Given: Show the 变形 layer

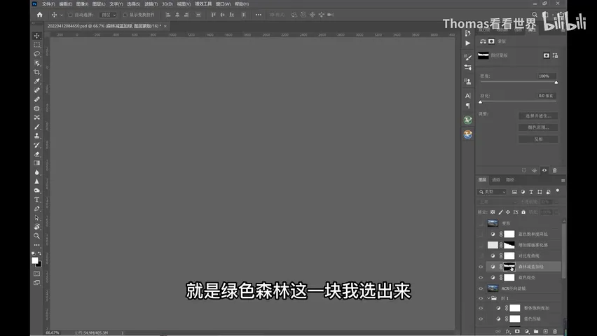Looking at the screenshot, I should point(481,223).
